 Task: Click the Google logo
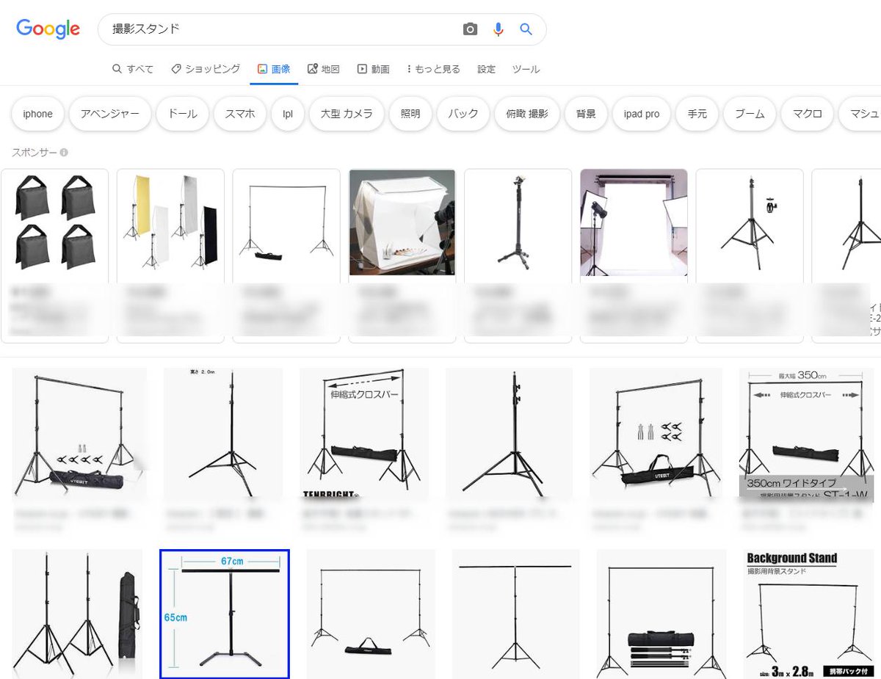[x=48, y=29]
